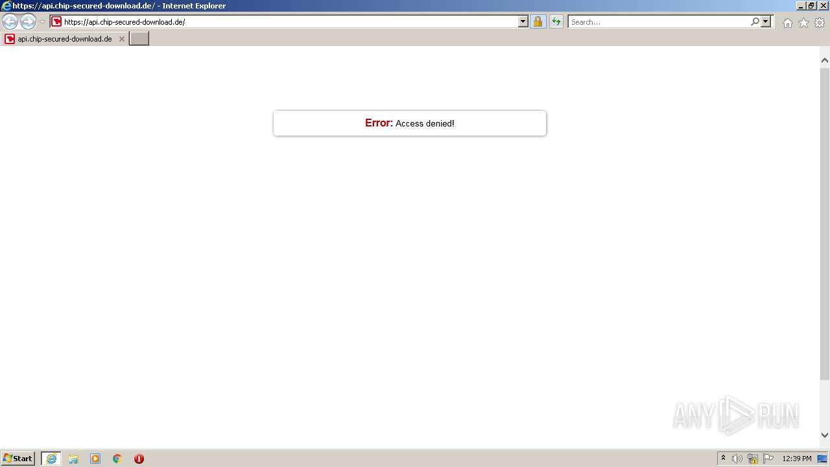830x467 pixels.
Task: Open the volume speaker tray icon
Action: pyautogui.click(x=737, y=459)
